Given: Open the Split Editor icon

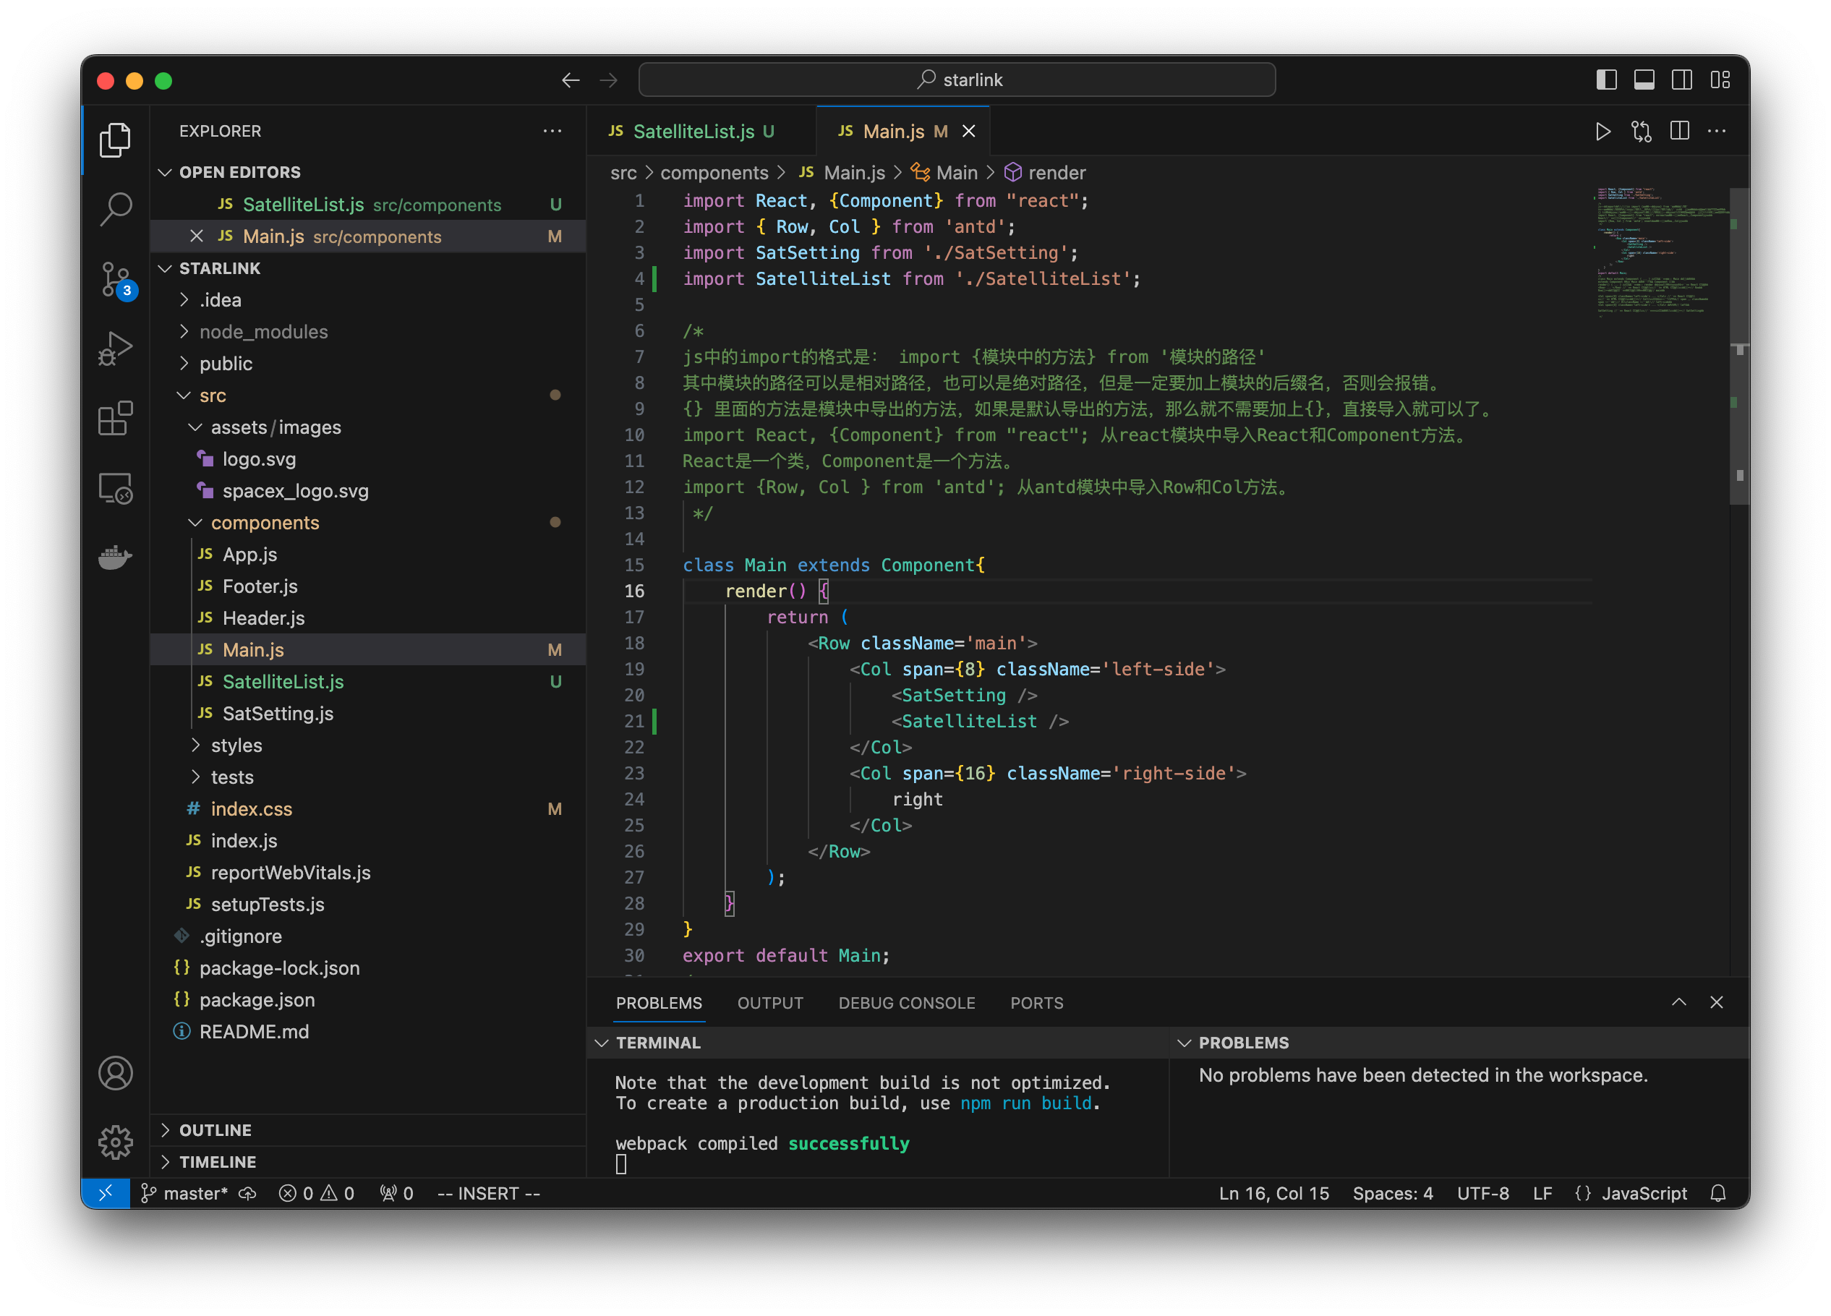Looking at the screenshot, I should [1680, 131].
